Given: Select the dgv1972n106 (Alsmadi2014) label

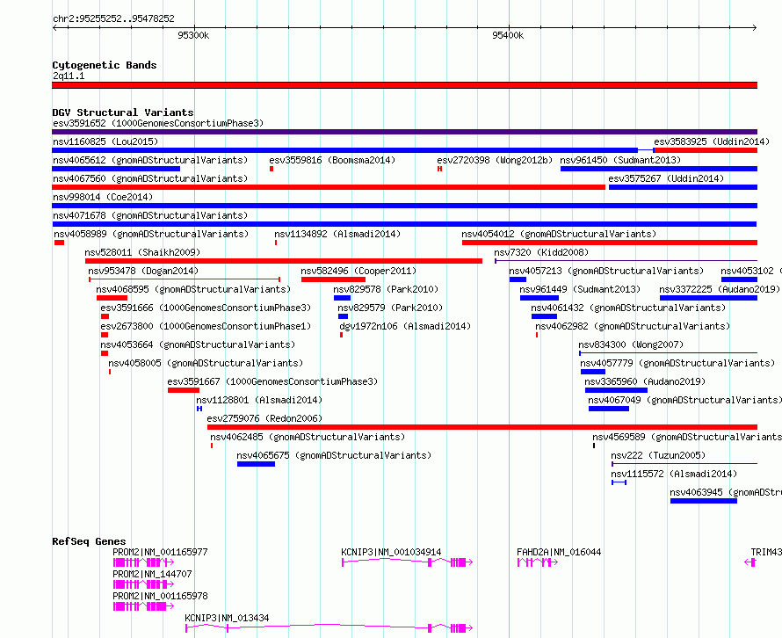Looking at the screenshot, I should click(x=405, y=326).
